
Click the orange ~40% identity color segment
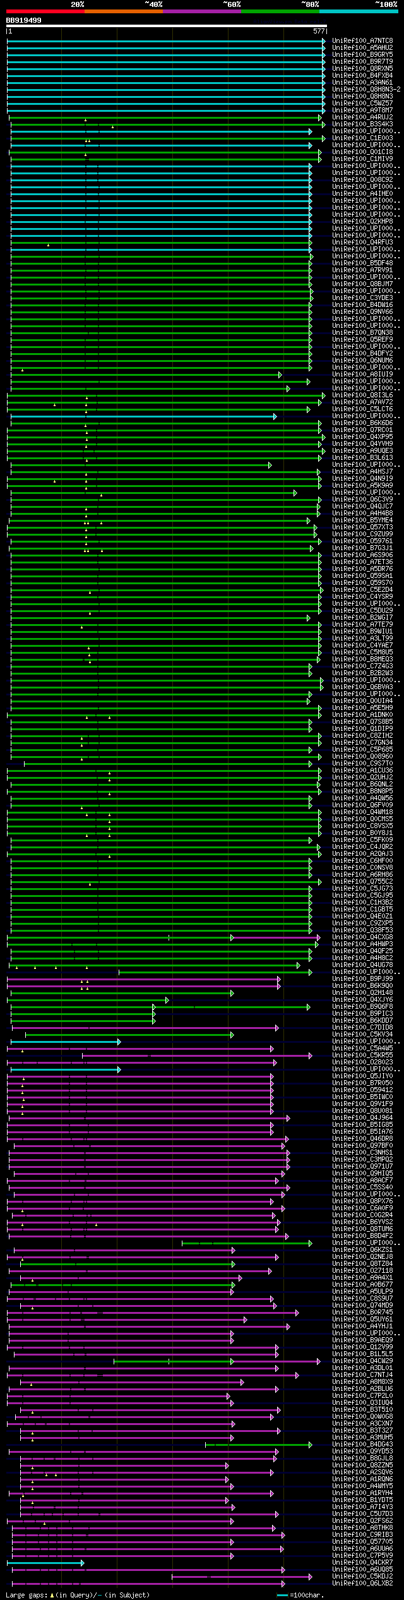pyautogui.click(x=124, y=11)
